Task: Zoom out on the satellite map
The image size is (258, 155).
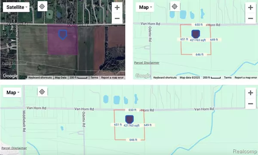Action: 117,18
